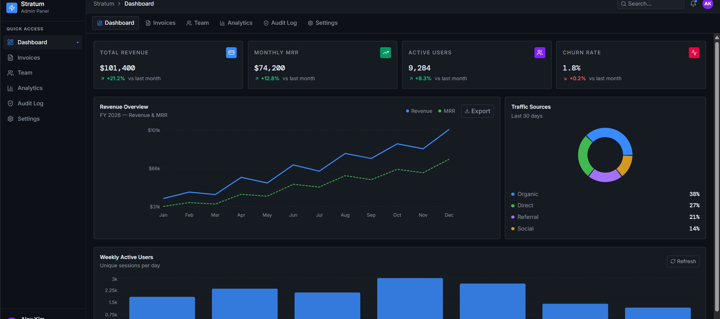Click the notification bell icon

click(693, 4)
